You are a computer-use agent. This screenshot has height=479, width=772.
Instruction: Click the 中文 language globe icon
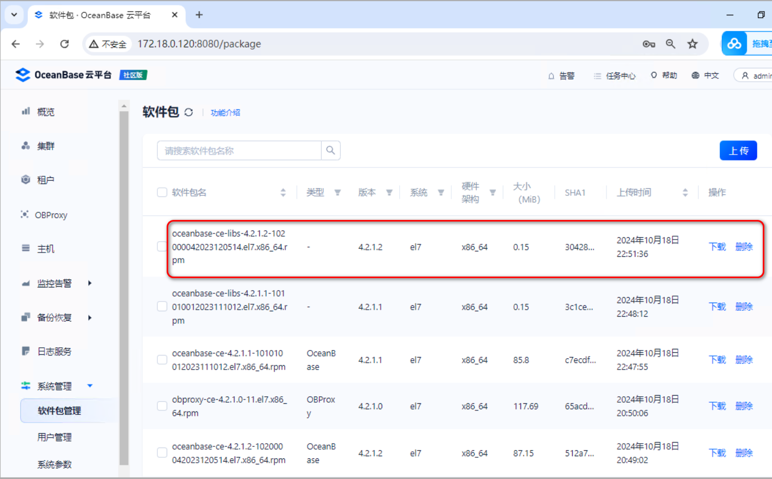click(x=695, y=75)
